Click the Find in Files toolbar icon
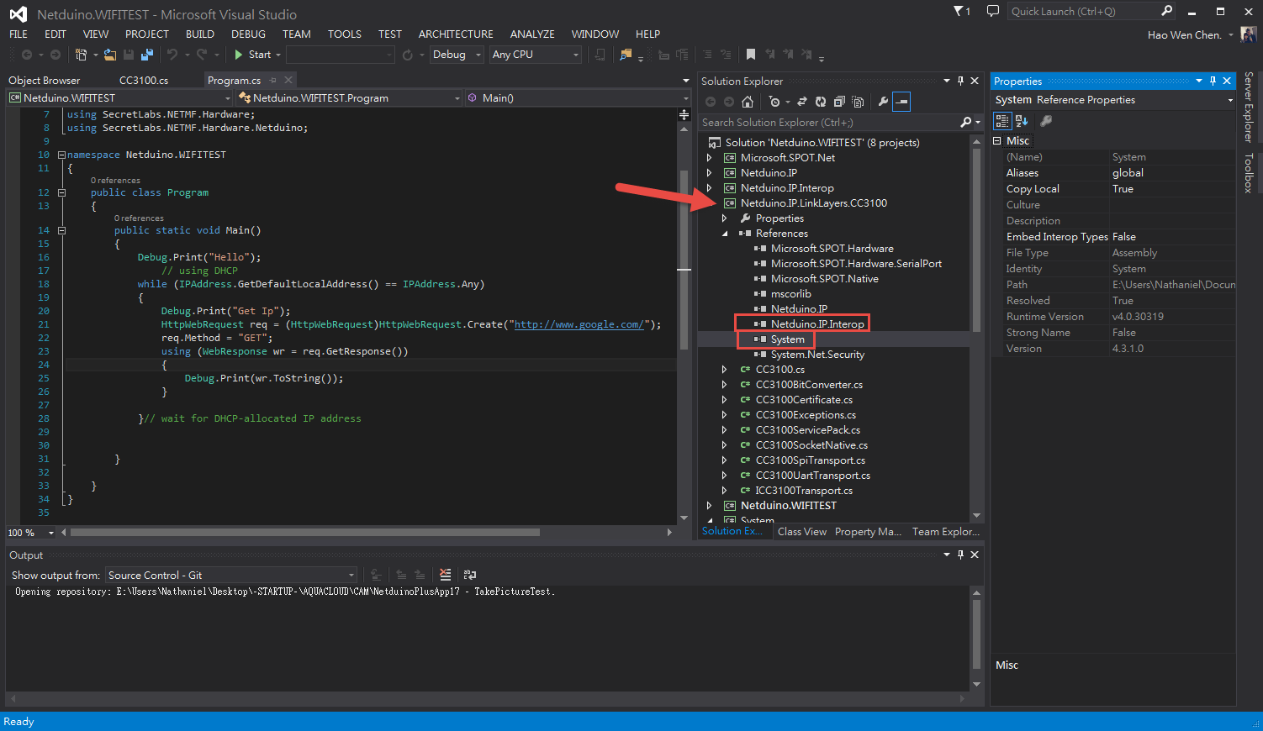This screenshot has width=1263, height=731. point(625,55)
